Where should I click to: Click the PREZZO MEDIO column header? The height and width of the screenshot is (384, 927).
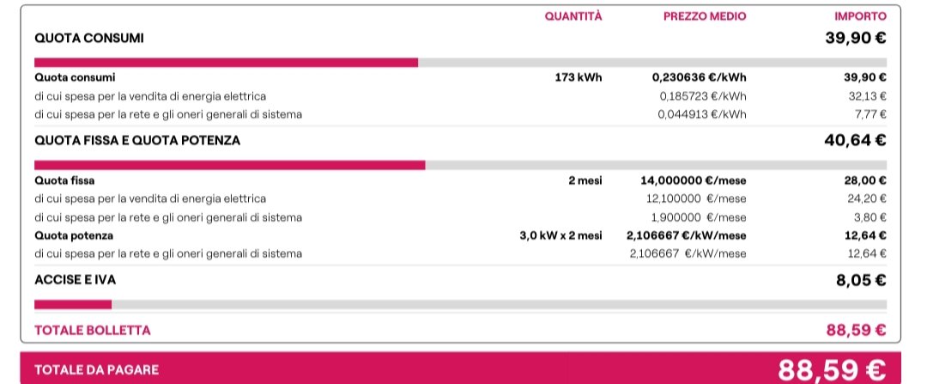(x=704, y=16)
